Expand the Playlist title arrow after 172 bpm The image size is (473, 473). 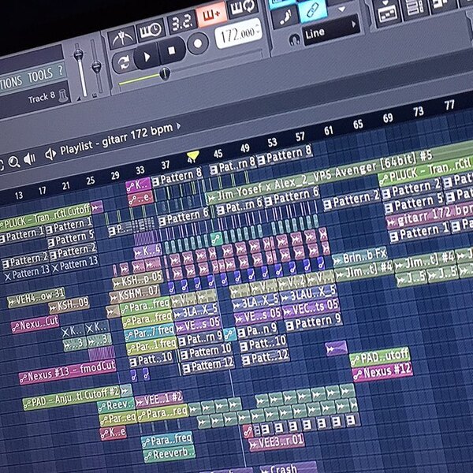(178, 126)
